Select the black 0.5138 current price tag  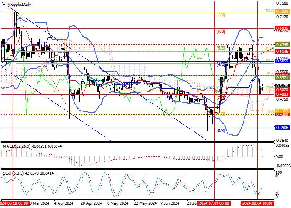[x=282, y=86]
